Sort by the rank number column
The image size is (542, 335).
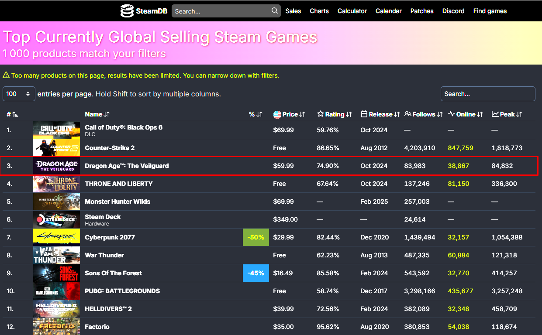click(x=12, y=114)
